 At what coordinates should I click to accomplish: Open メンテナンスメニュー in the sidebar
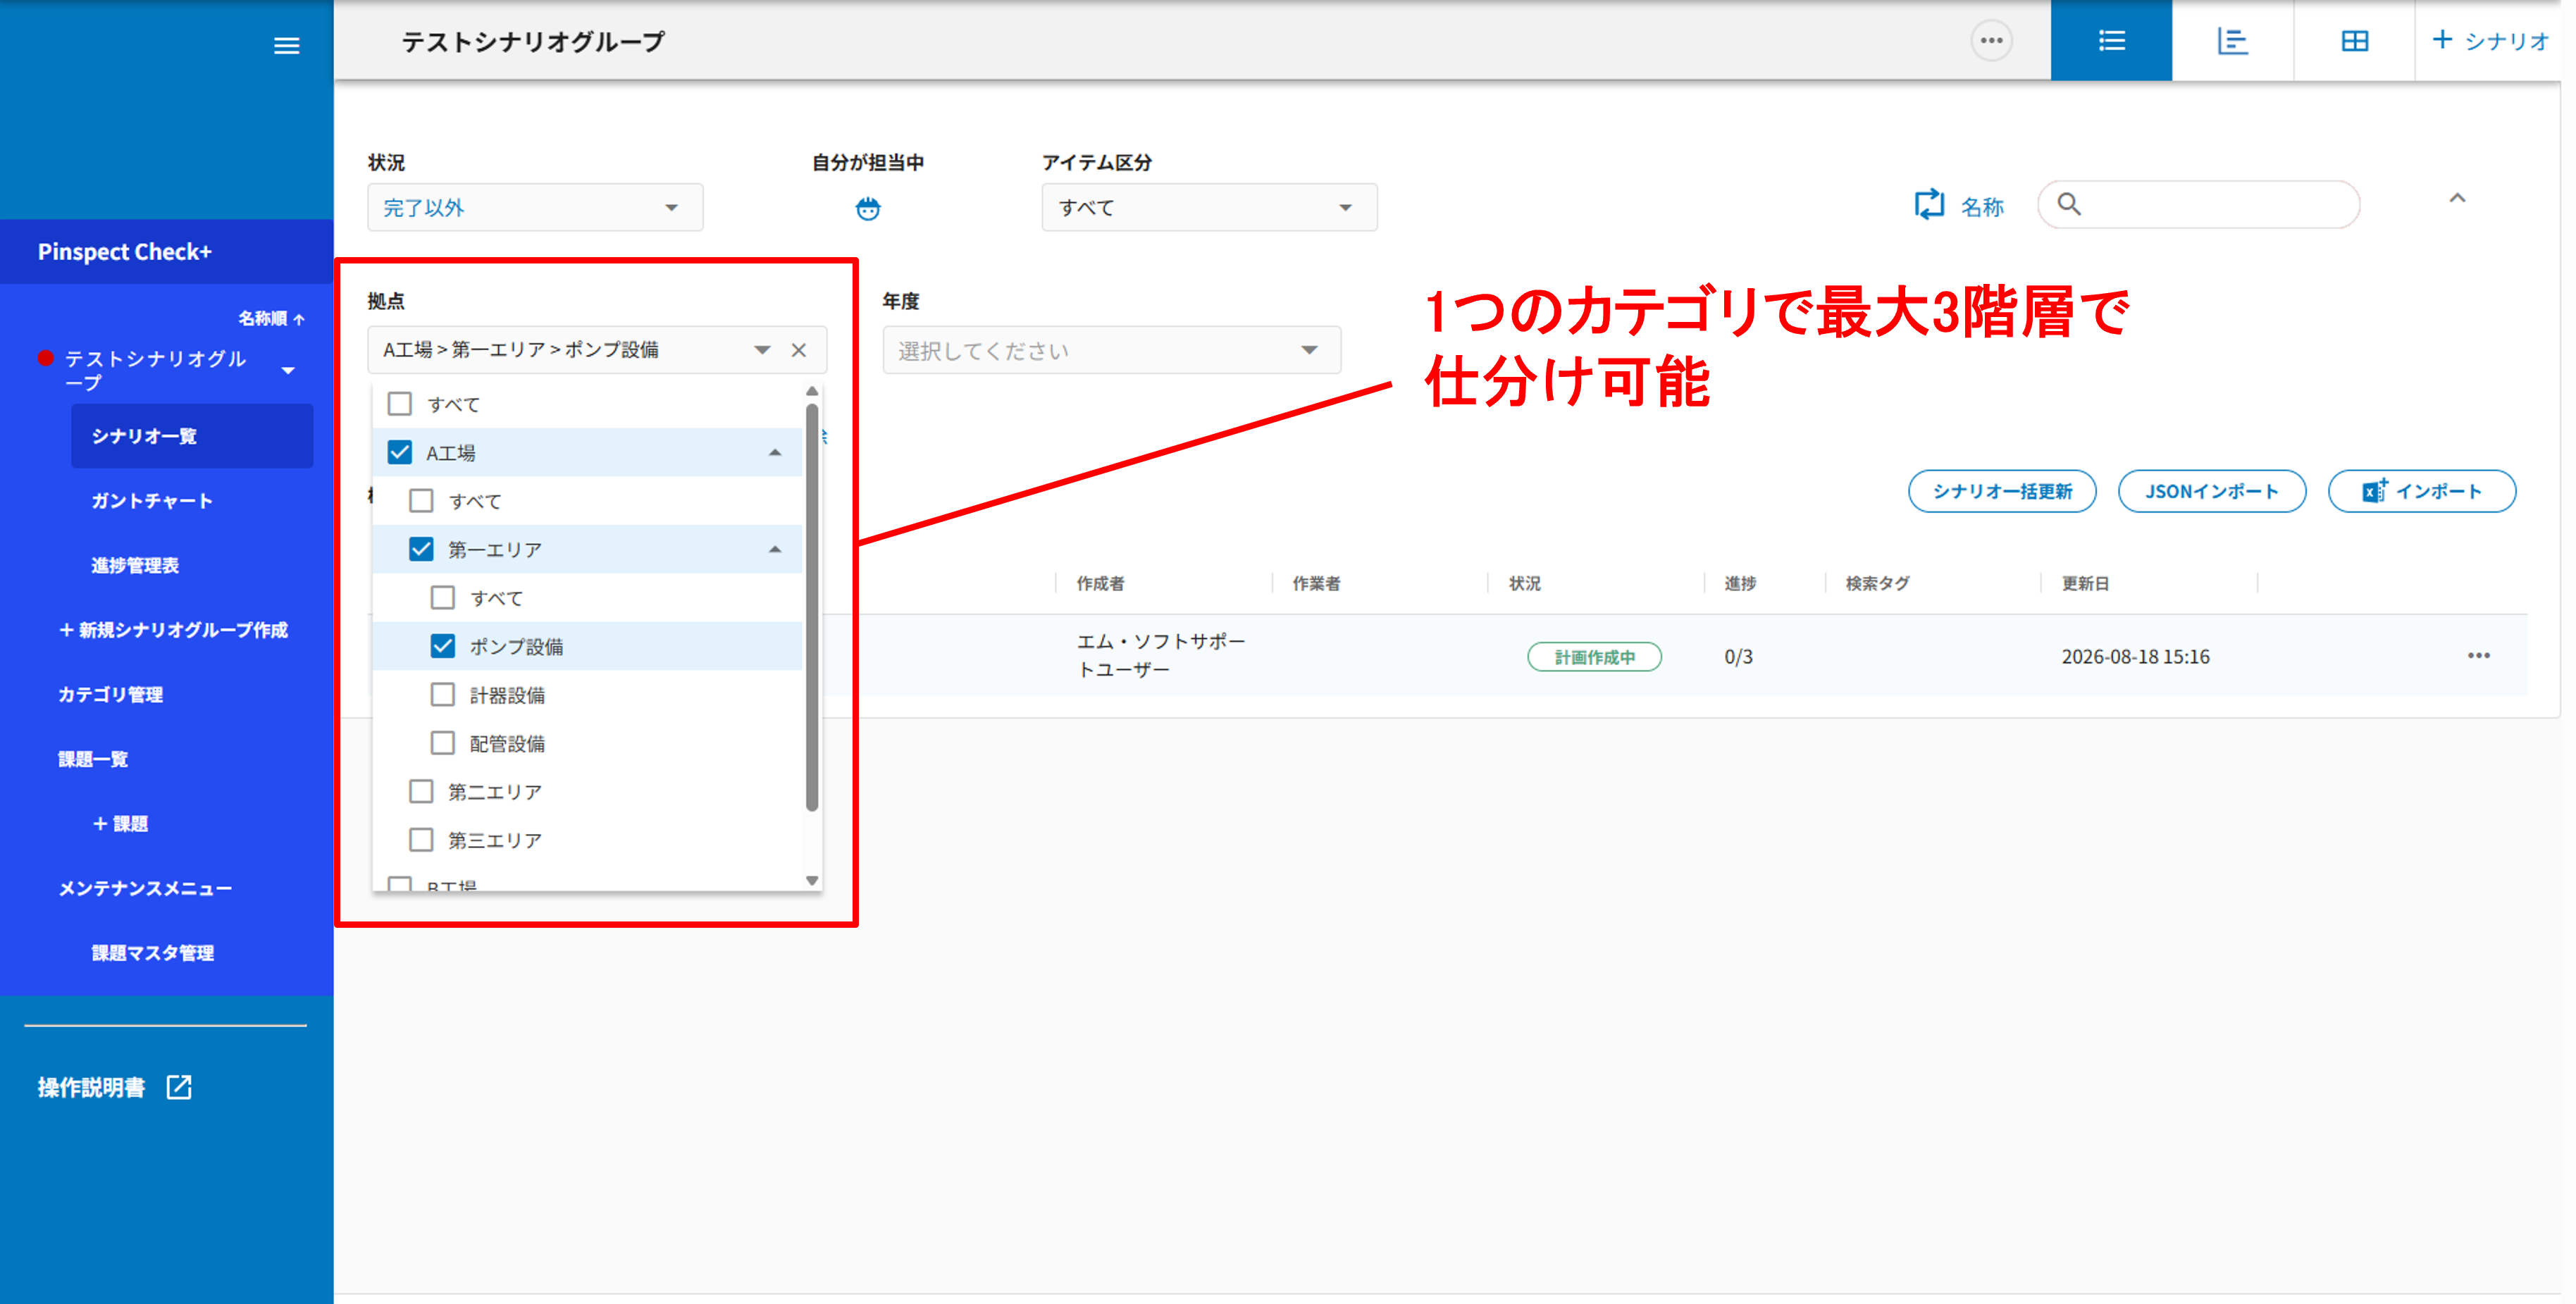(145, 888)
